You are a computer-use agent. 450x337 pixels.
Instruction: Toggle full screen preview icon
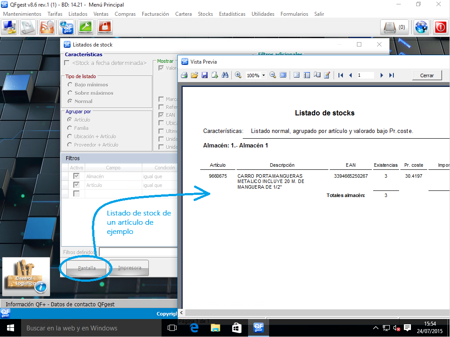tap(283, 75)
